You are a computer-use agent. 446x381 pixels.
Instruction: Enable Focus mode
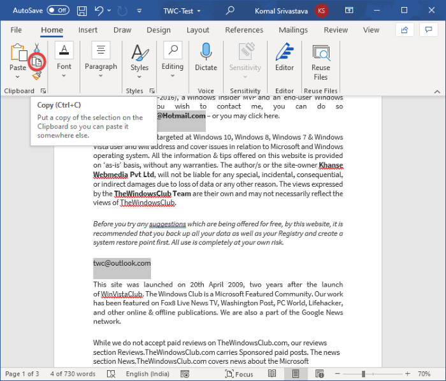(x=239, y=374)
